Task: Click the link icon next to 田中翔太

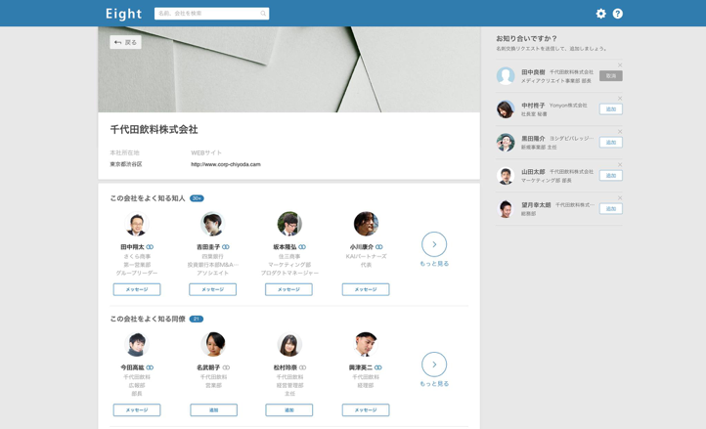Action: (150, 246)
